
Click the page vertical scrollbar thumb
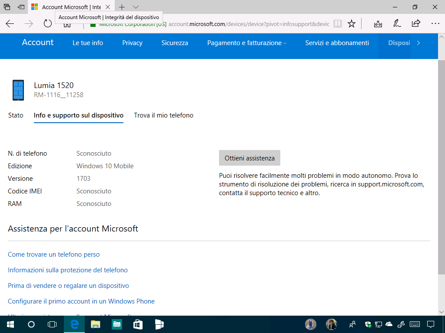(x=442, y=167)
